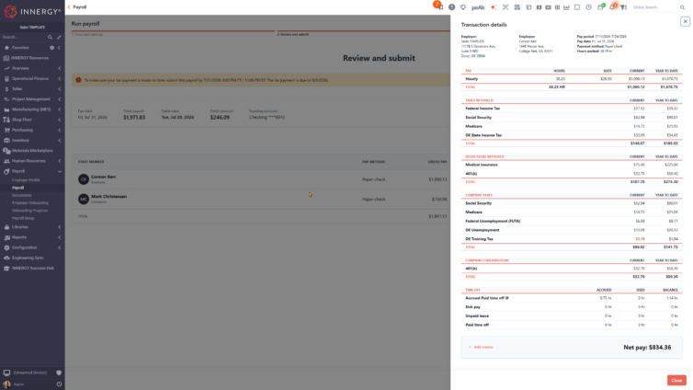Focus the sidebar Search input
This screenshot has height=390, width=693.
pyautogui.click(x=24, y=37)
